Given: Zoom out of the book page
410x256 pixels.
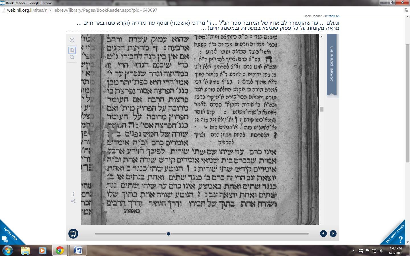Looking at the screenshot, I should click(x=72, y=57).
